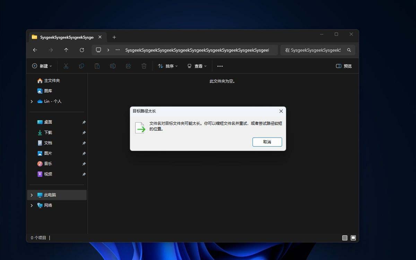
Task: Click the 0 个项目 status text
Action: pyautogui.click(x=38, y=238)
